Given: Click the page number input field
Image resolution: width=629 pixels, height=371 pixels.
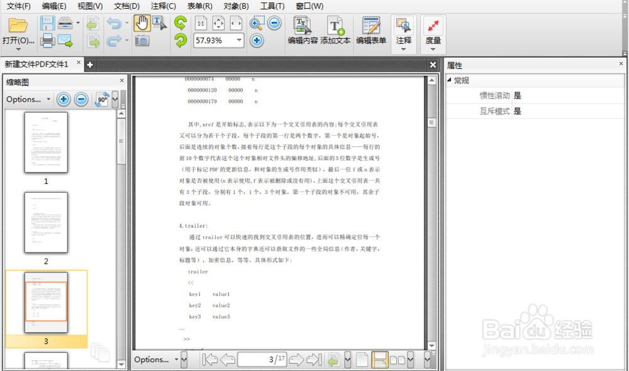Looking at the screenshot, I should [262, 360].
